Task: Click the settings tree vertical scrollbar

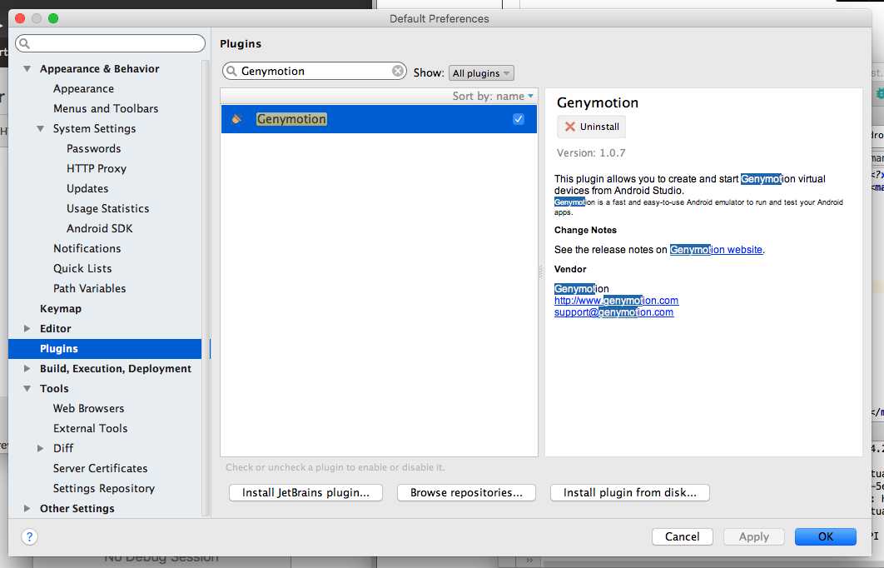Action: [206, 287]
